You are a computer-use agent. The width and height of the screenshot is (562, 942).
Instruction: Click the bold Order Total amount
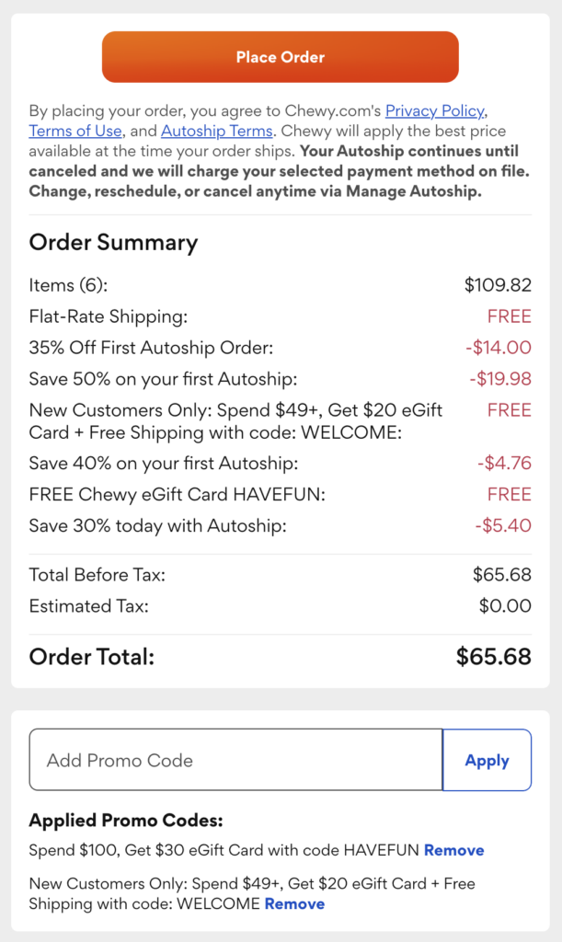click(493, 657)
